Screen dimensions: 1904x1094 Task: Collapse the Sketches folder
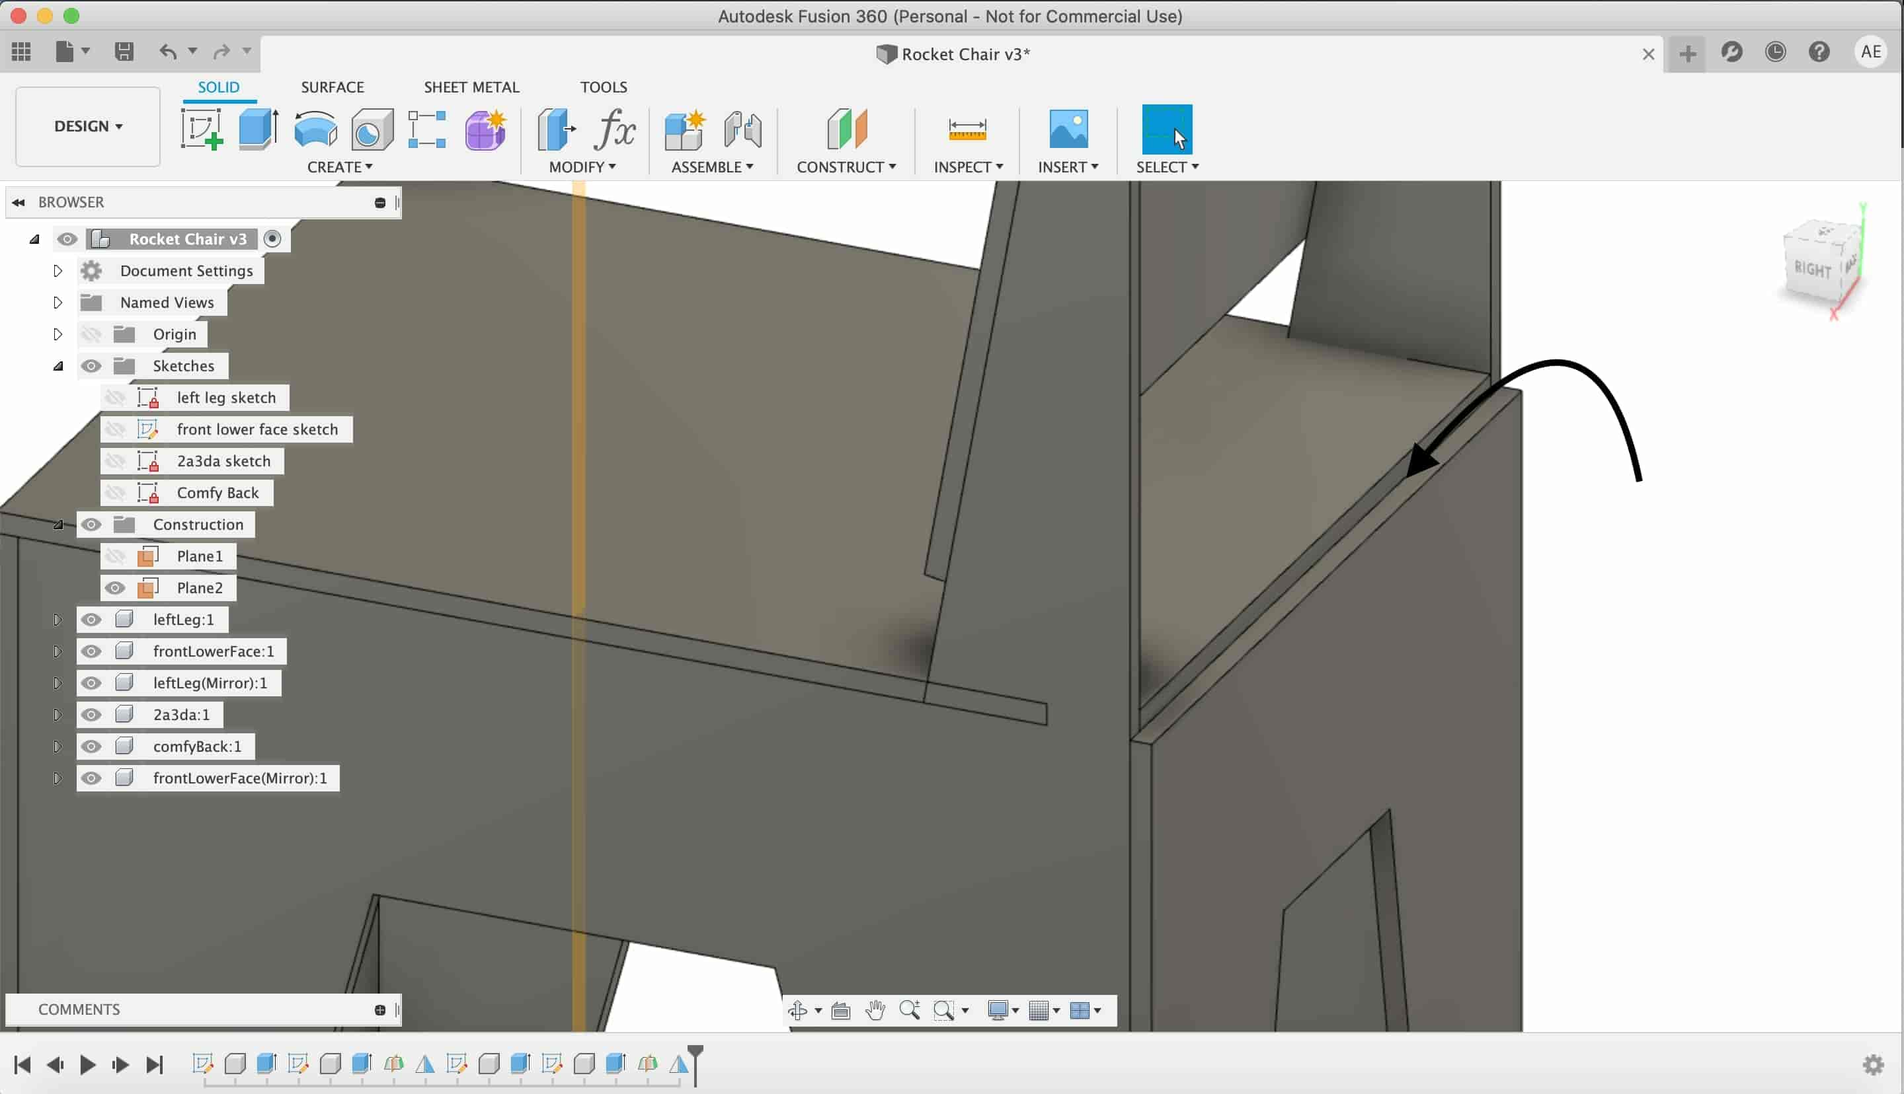coord(58,366)
